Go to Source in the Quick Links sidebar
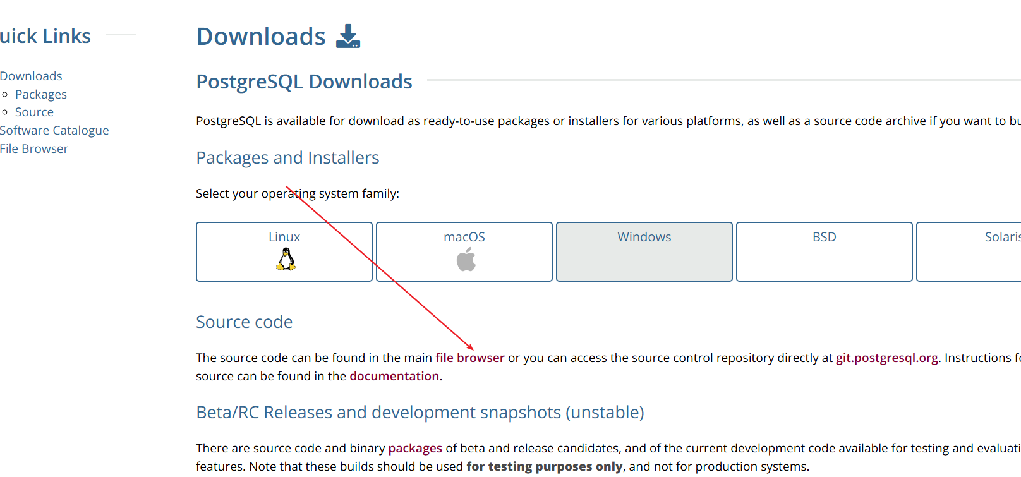The height and width of the screenshot is (477, 1021). point(34,112)
